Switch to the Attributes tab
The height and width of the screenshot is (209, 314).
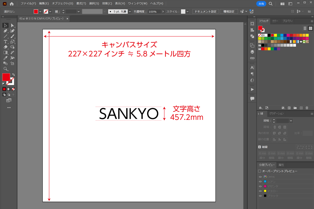pos(281,165)
